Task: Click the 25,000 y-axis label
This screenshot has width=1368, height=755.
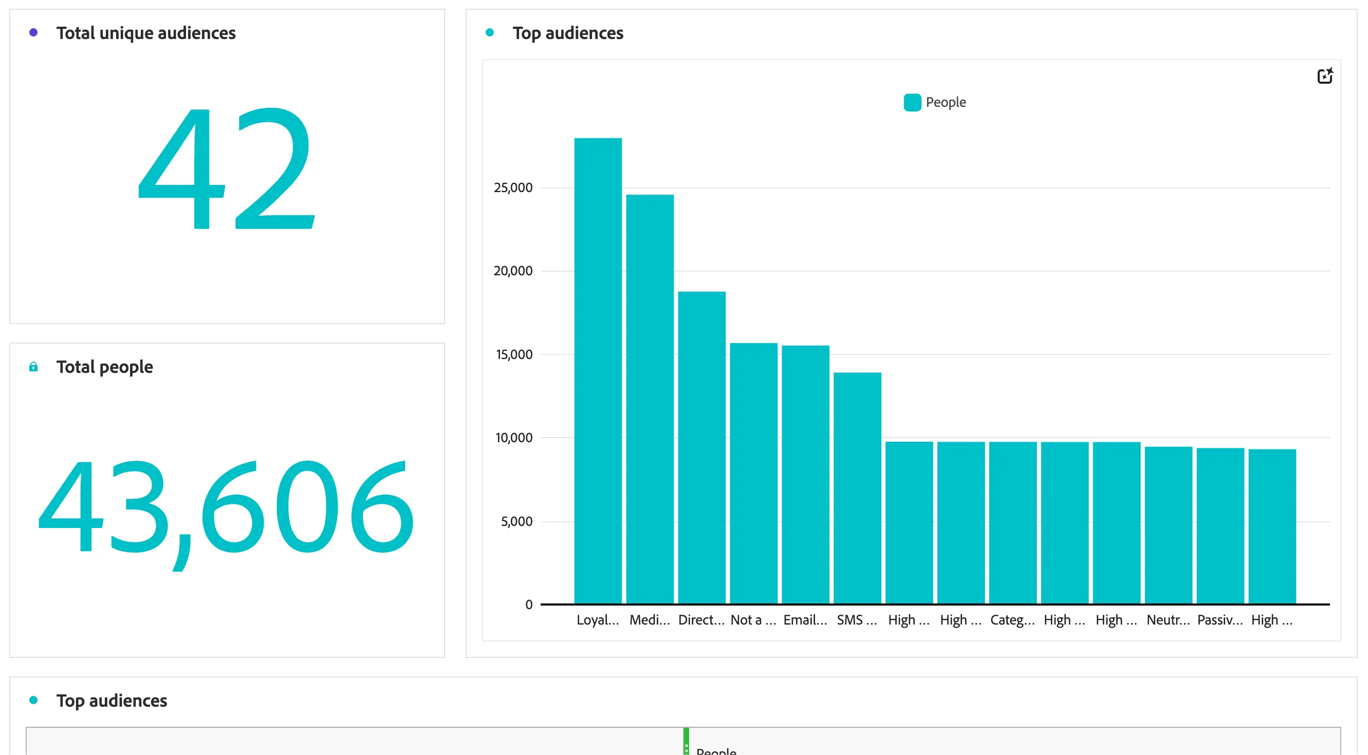Action: [x=513, y=187]
